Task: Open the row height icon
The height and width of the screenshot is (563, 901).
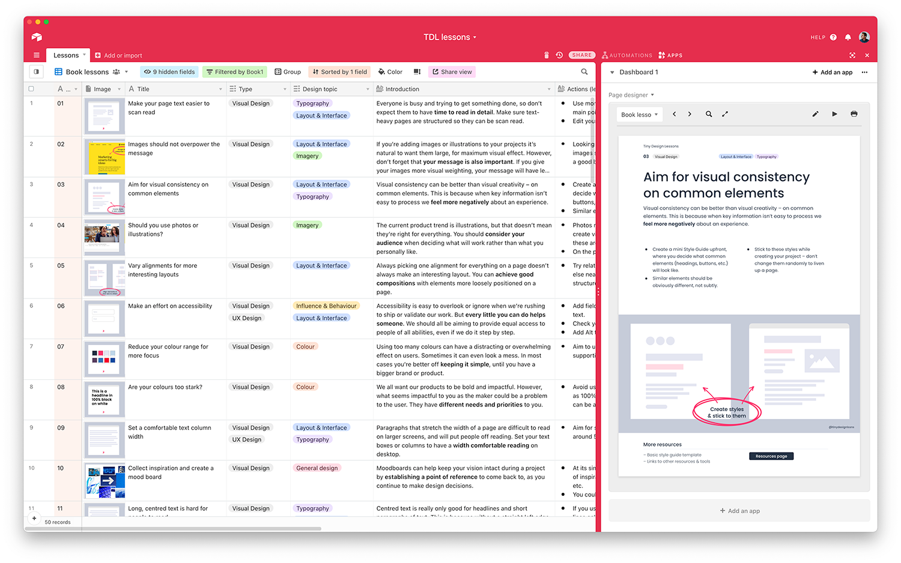Action: pos(417,72)
